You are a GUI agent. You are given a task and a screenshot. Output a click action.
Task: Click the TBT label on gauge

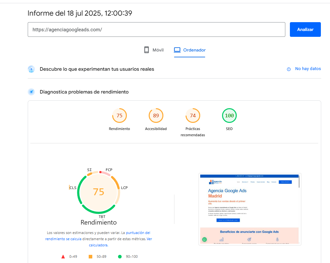tap(102, 217)
